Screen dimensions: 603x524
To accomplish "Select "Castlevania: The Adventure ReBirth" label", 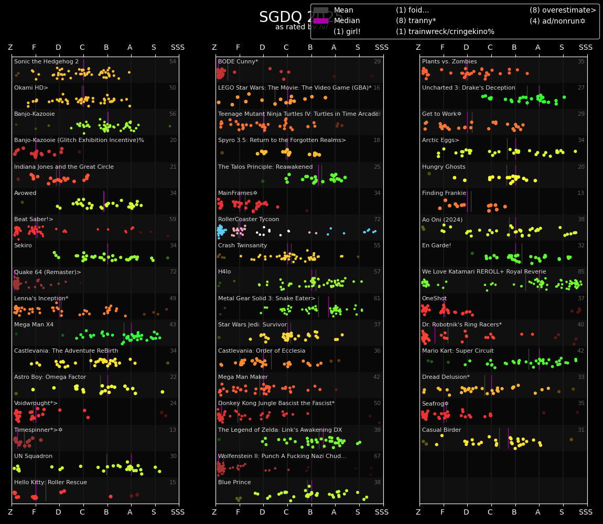I will pos(66,351).
